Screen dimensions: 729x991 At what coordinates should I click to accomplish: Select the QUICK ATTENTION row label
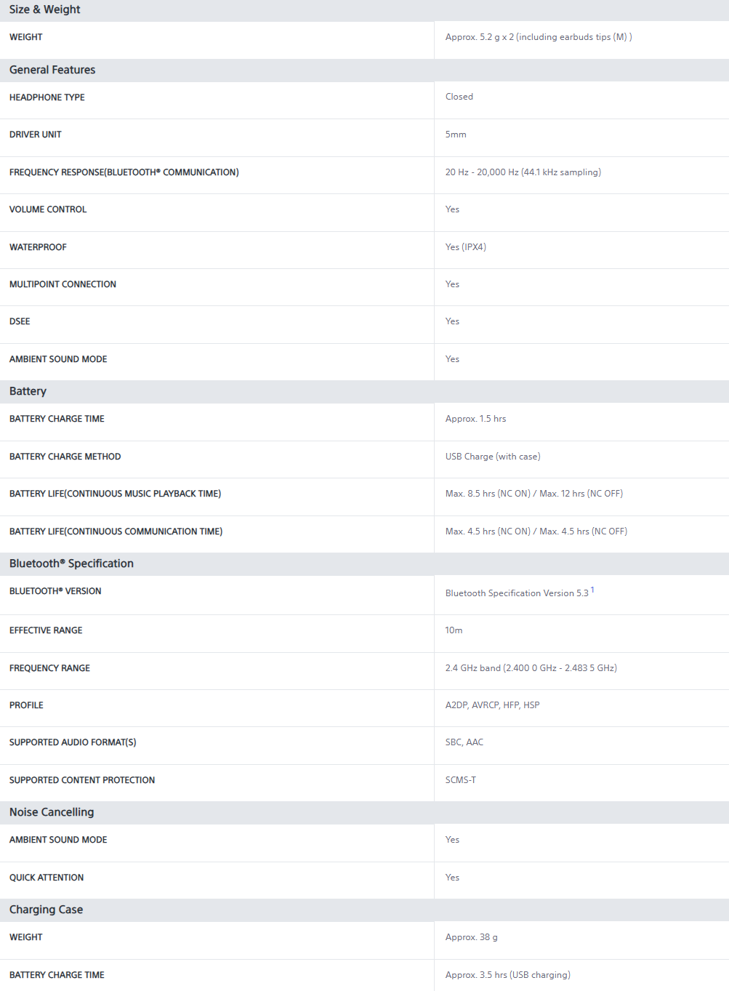(47, 878)
